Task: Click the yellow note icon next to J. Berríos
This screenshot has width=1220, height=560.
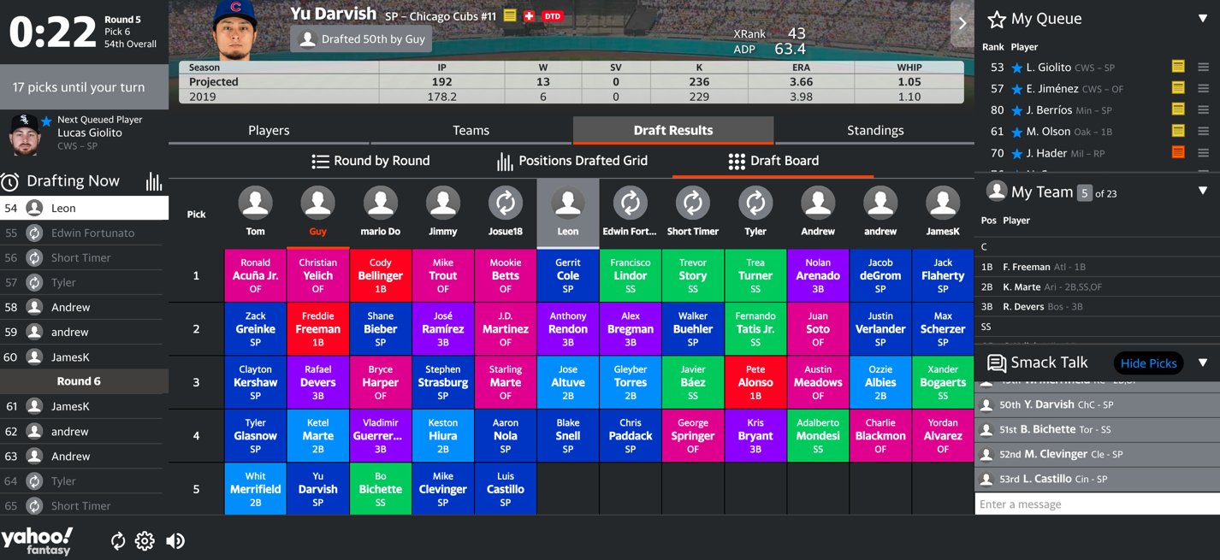Action: (x=1178, y=109)
